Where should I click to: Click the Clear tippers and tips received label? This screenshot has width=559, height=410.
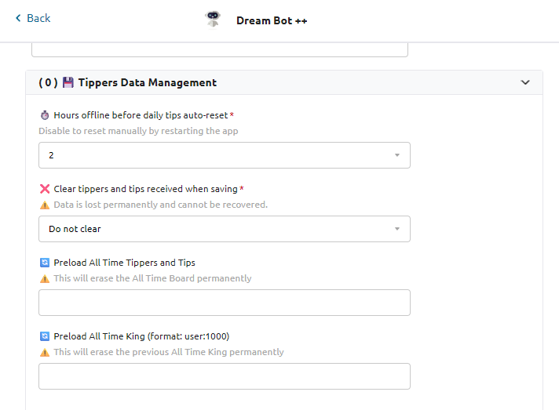tap(145, 189)
